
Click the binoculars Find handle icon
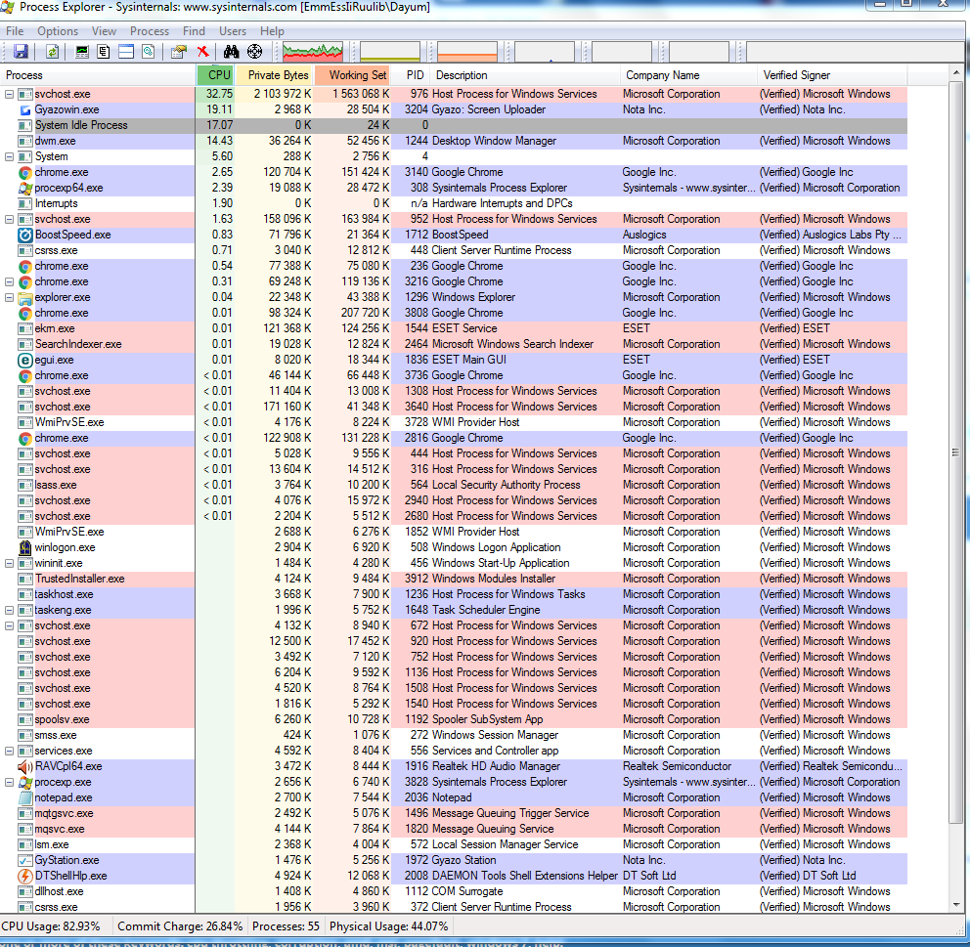point(232,52)
